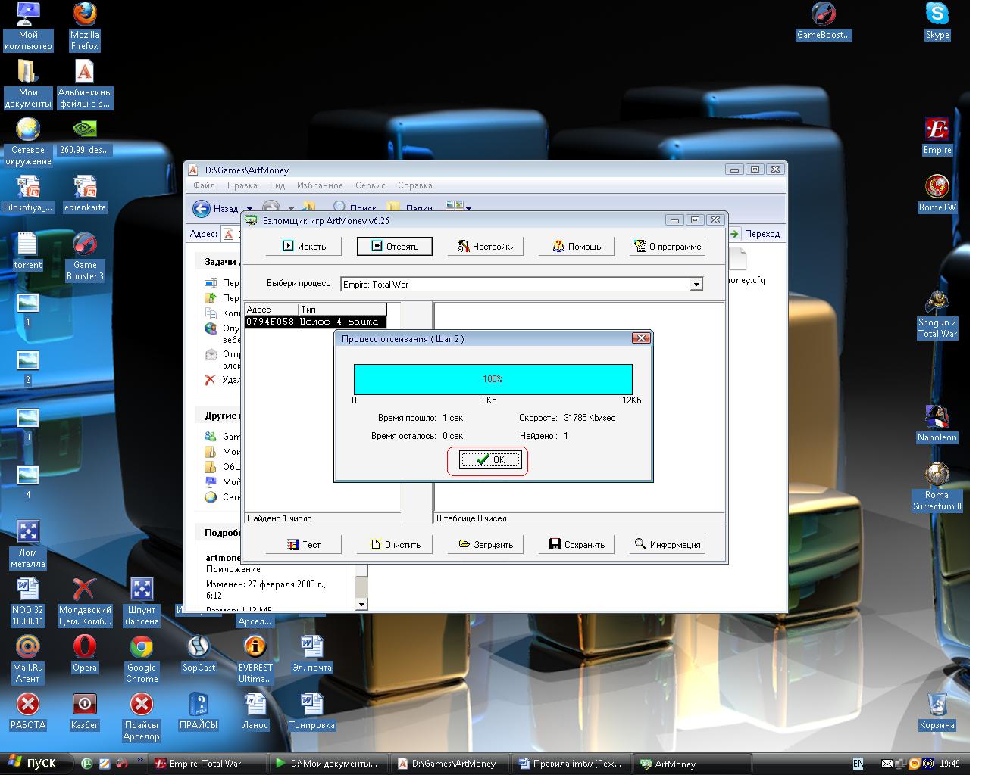Click the Сохранить save button
The image size is (982, 775).
[x=577, y=544]
